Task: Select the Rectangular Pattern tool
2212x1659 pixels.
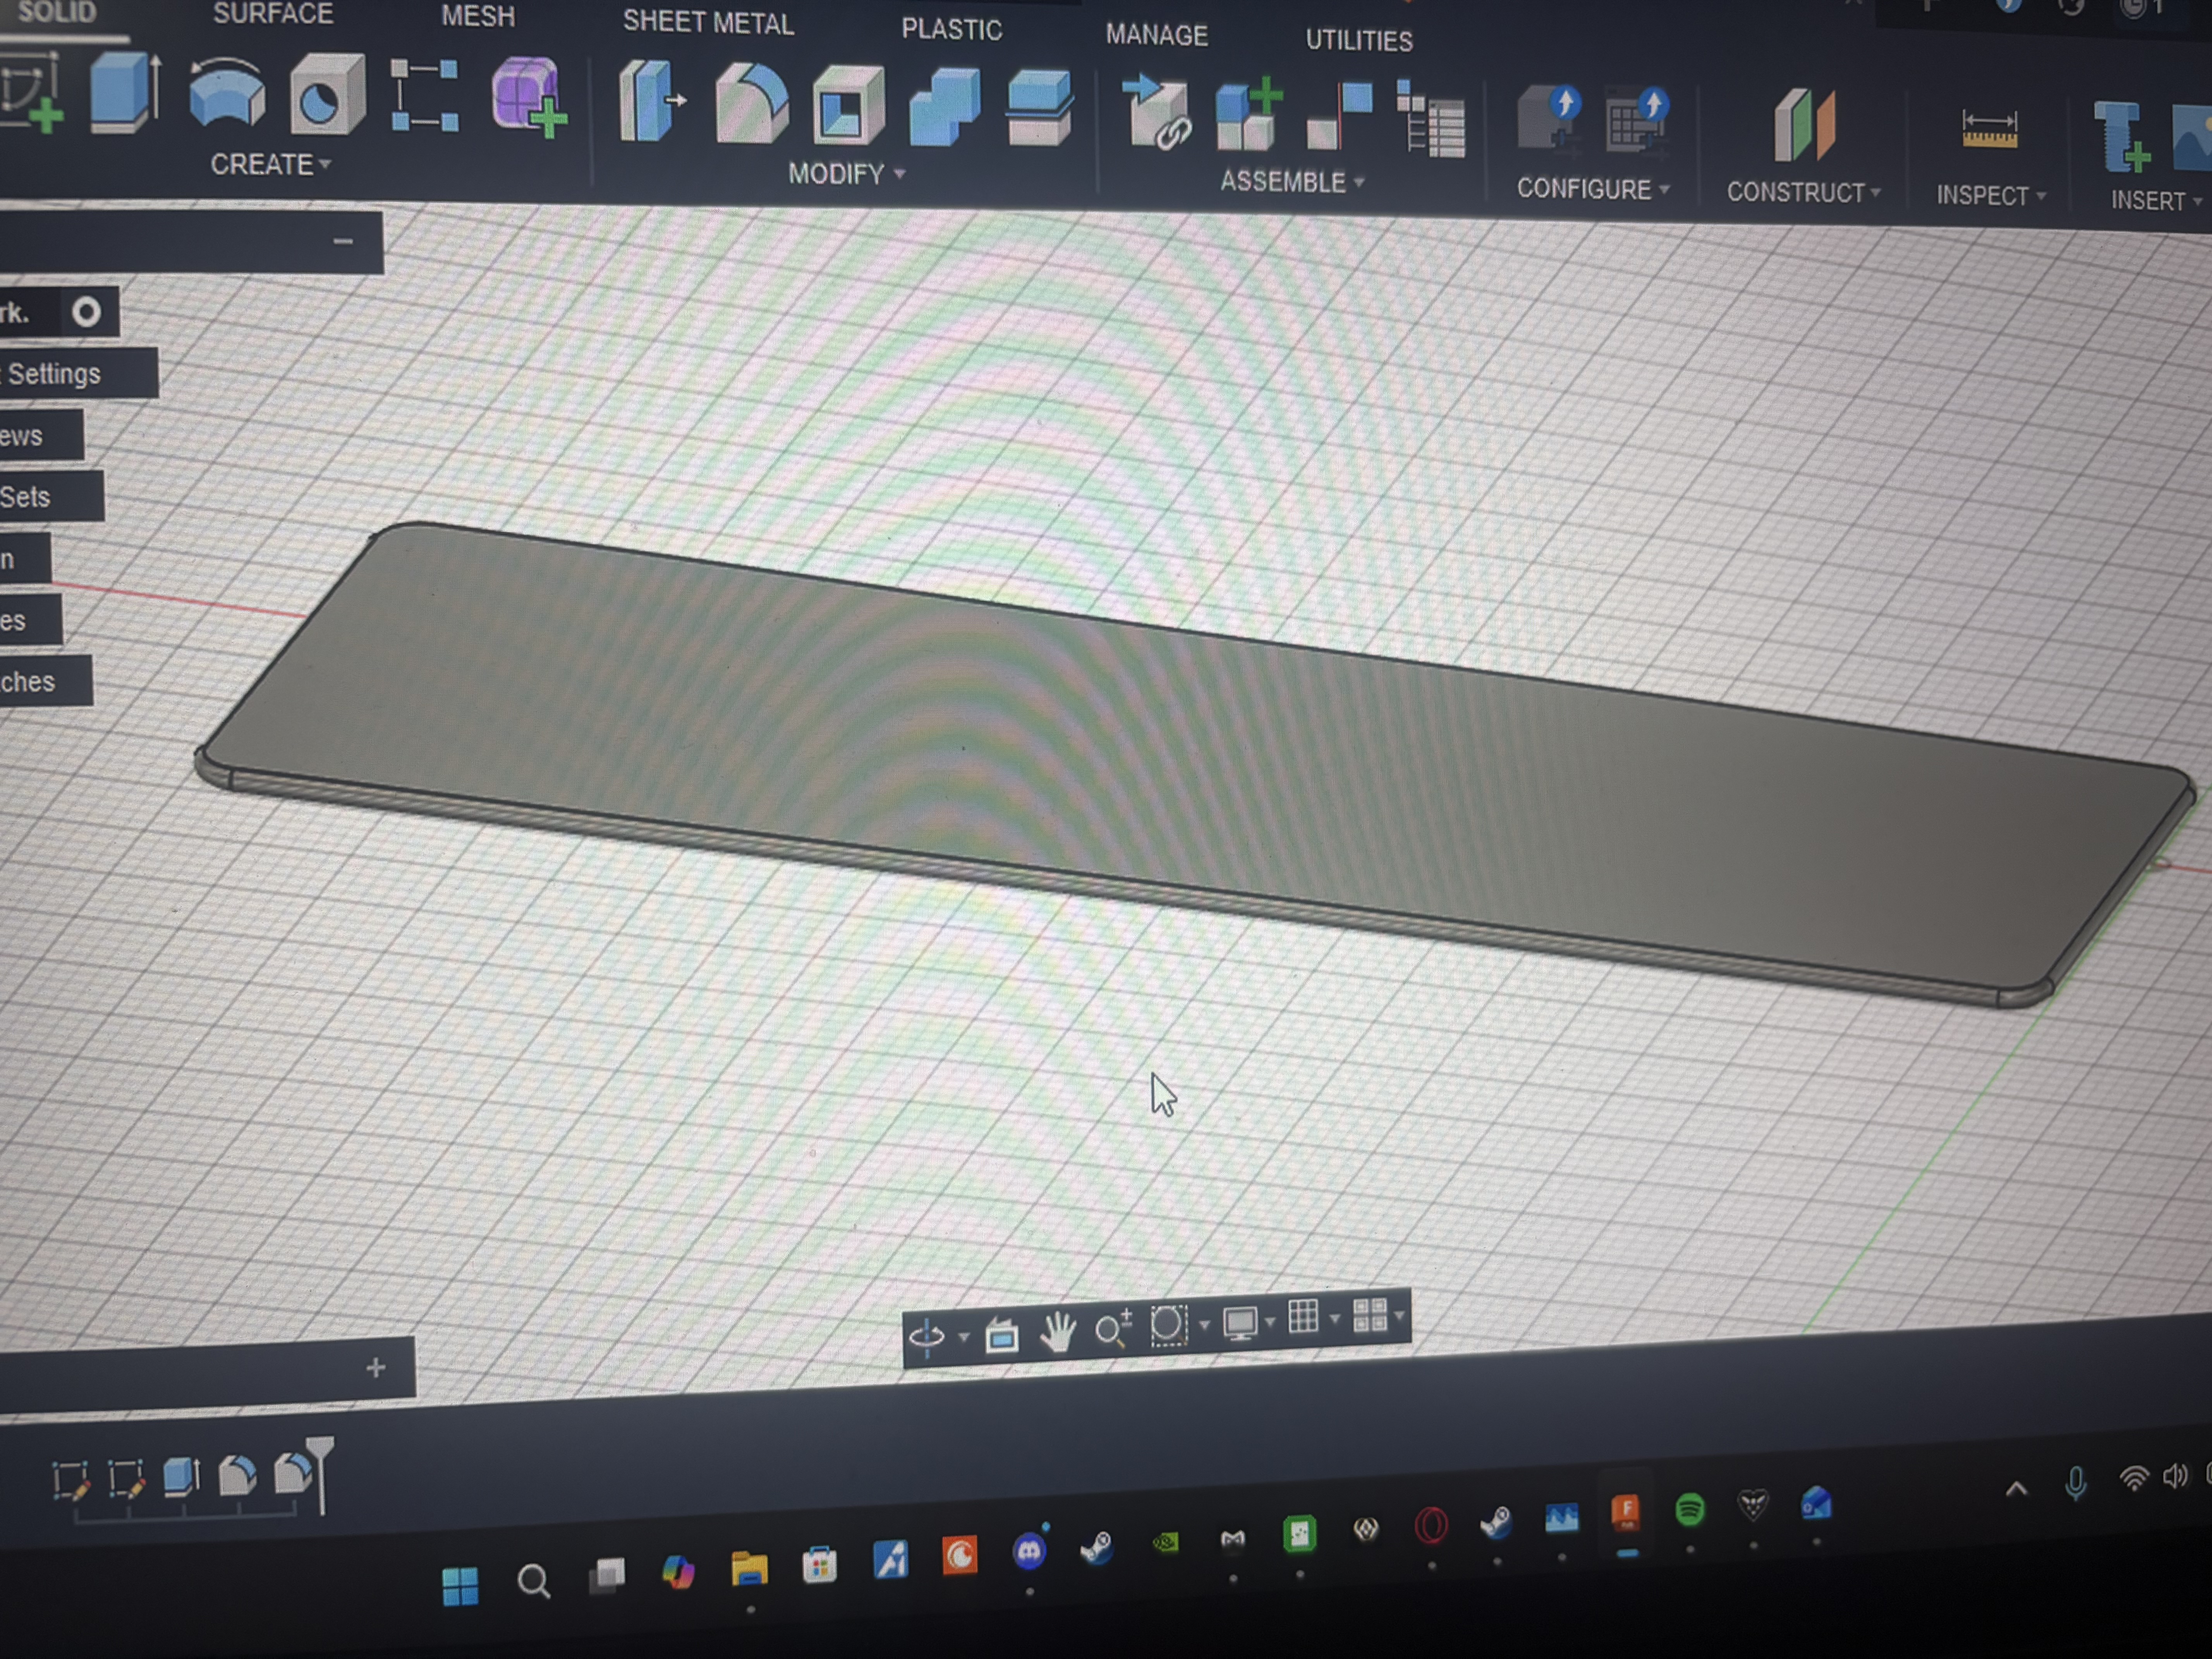Action: (424, 96)
